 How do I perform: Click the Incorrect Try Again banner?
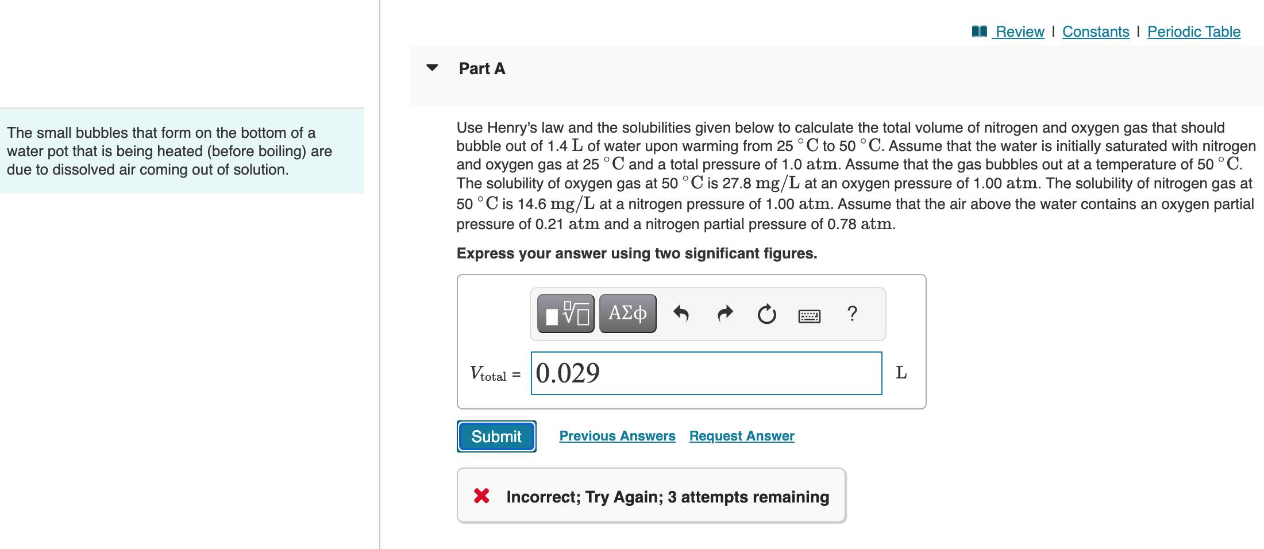tap(651, 496)
